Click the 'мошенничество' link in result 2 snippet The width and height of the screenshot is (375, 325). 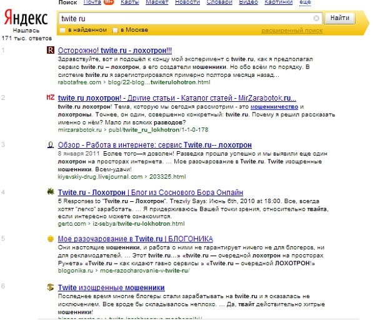coord(274,107)
